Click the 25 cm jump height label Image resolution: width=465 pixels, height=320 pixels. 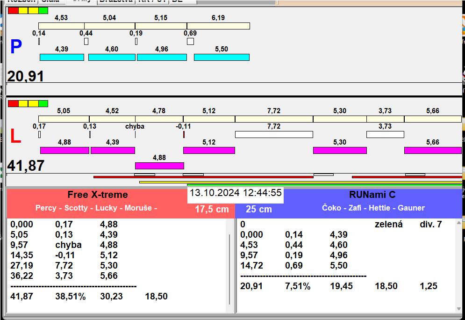coord(259,209)
